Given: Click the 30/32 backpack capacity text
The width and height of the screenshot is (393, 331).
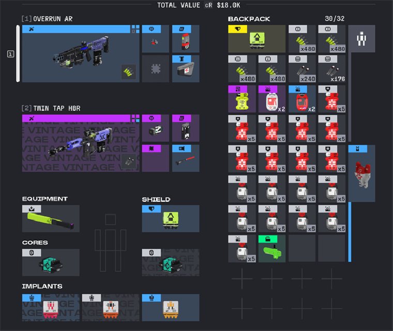Looking at the screenshot, I should point(335,19).
